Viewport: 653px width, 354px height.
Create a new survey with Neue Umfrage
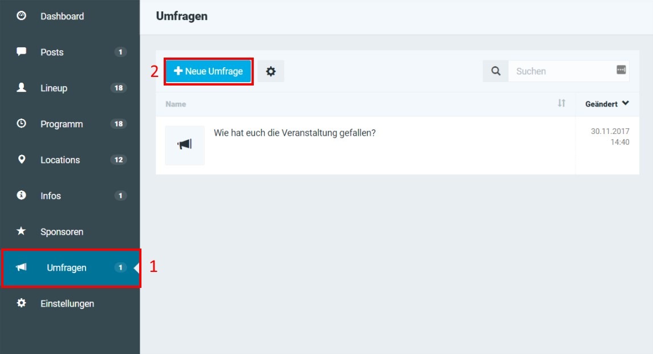[x=208, y=71]
